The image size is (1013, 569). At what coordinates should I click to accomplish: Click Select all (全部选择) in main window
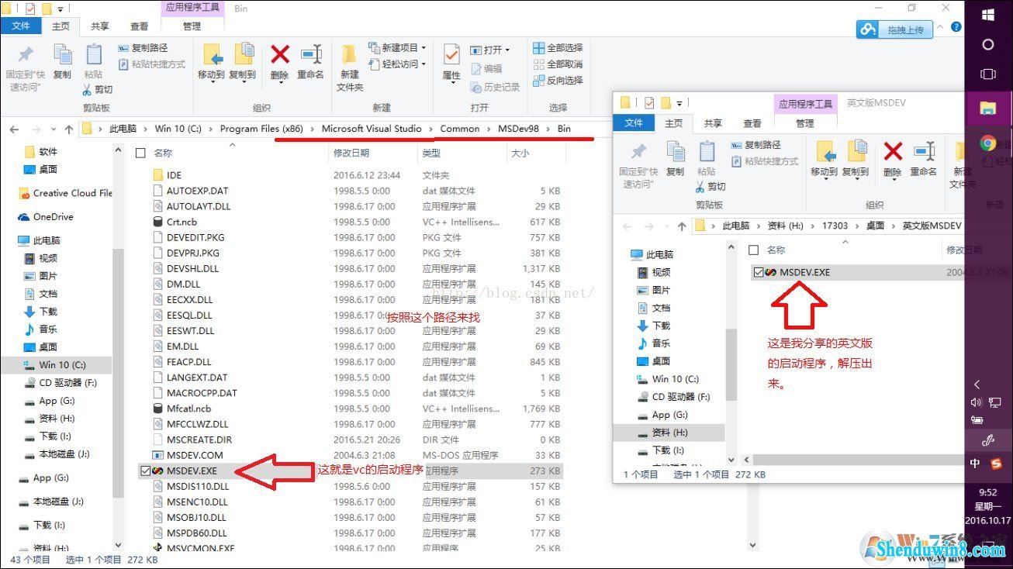click(x=558, y=48)
